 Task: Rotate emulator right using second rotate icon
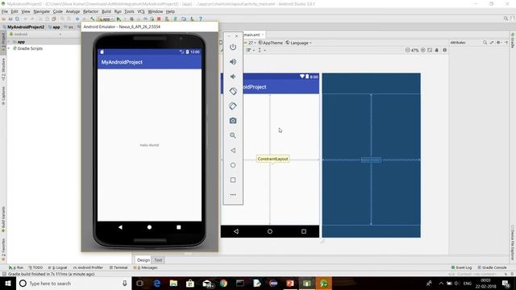pyautogui.click(x=233, y=106)
